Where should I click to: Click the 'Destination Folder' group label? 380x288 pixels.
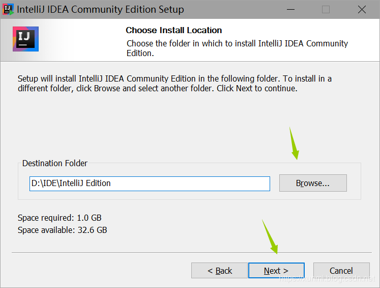click(x=55, y=163)
